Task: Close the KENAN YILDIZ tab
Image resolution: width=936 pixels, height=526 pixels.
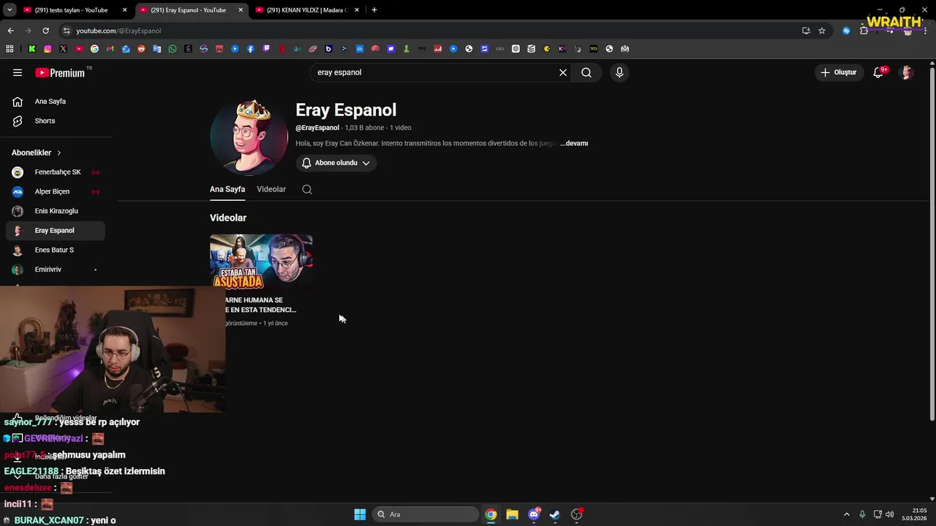Action: (x=357, y=10)
